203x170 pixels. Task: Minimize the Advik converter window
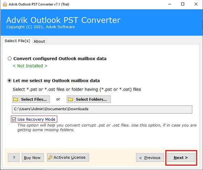point(170,4)
